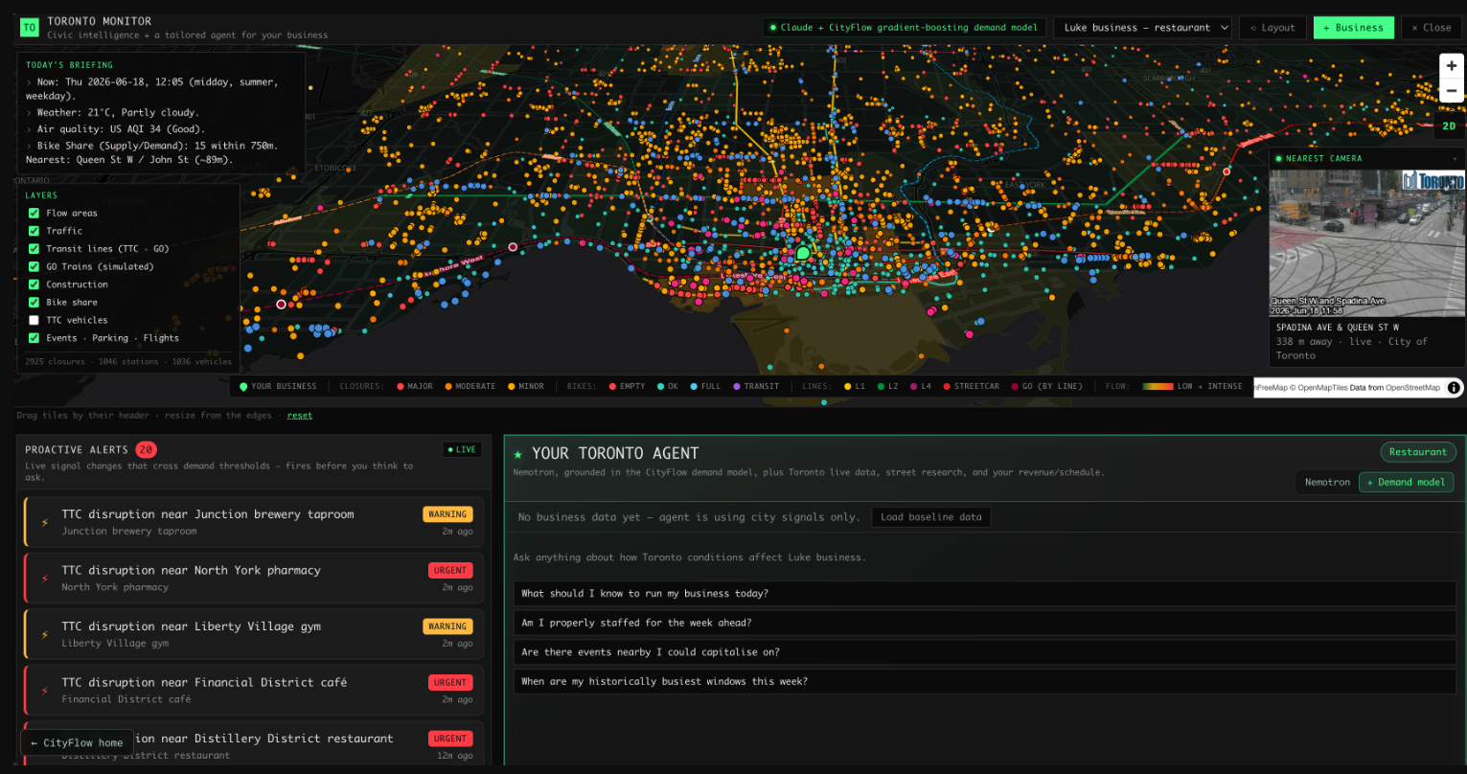The width and height of the screenshot is (1467, 774).
Task: Click star icon beside Your Toronto Agent
Action: point(518,453)
